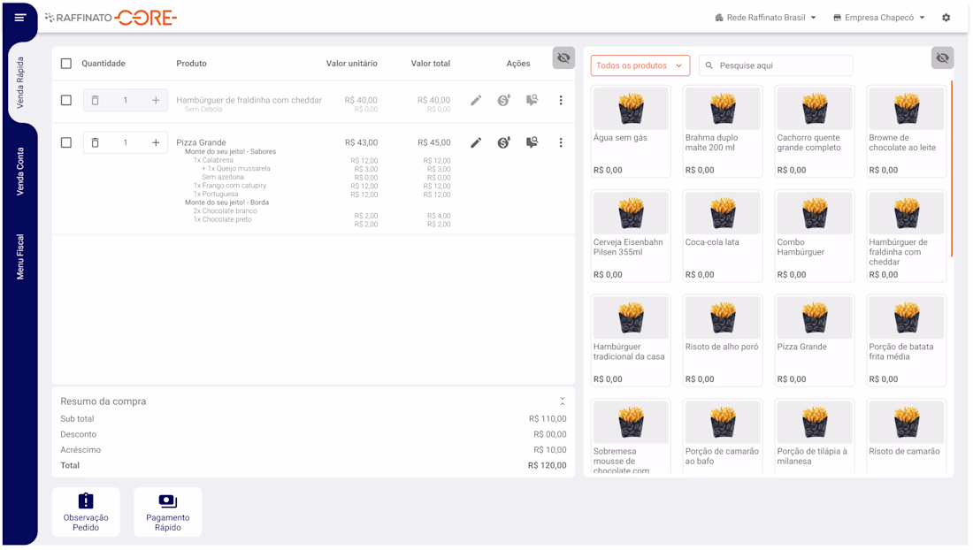The width and height of the screenshot is (973, 550).
Task: Open the hamburger menu icon
Action: pyautogui.click(x=19, y=18)
